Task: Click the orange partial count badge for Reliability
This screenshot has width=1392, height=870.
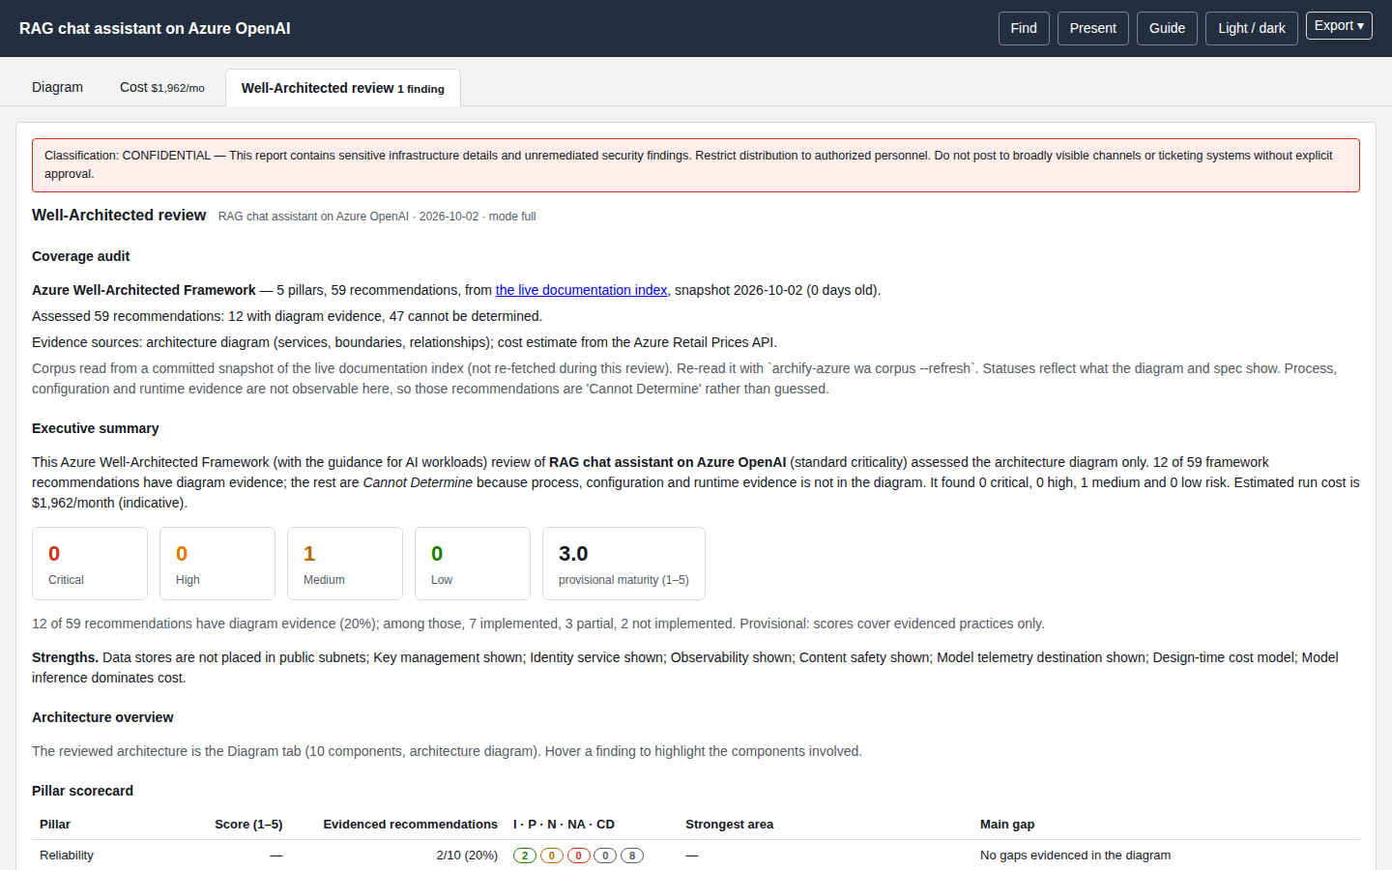Action: (x=552, y=855)
